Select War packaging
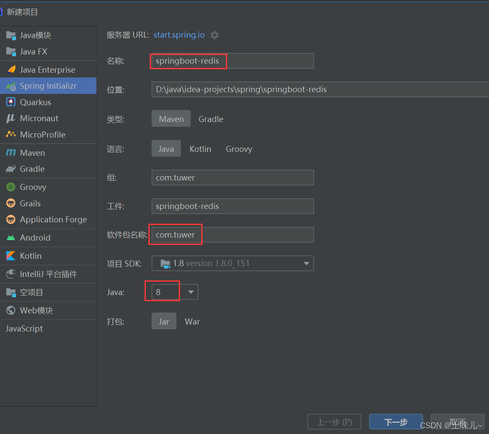 [x=192, y=321]
